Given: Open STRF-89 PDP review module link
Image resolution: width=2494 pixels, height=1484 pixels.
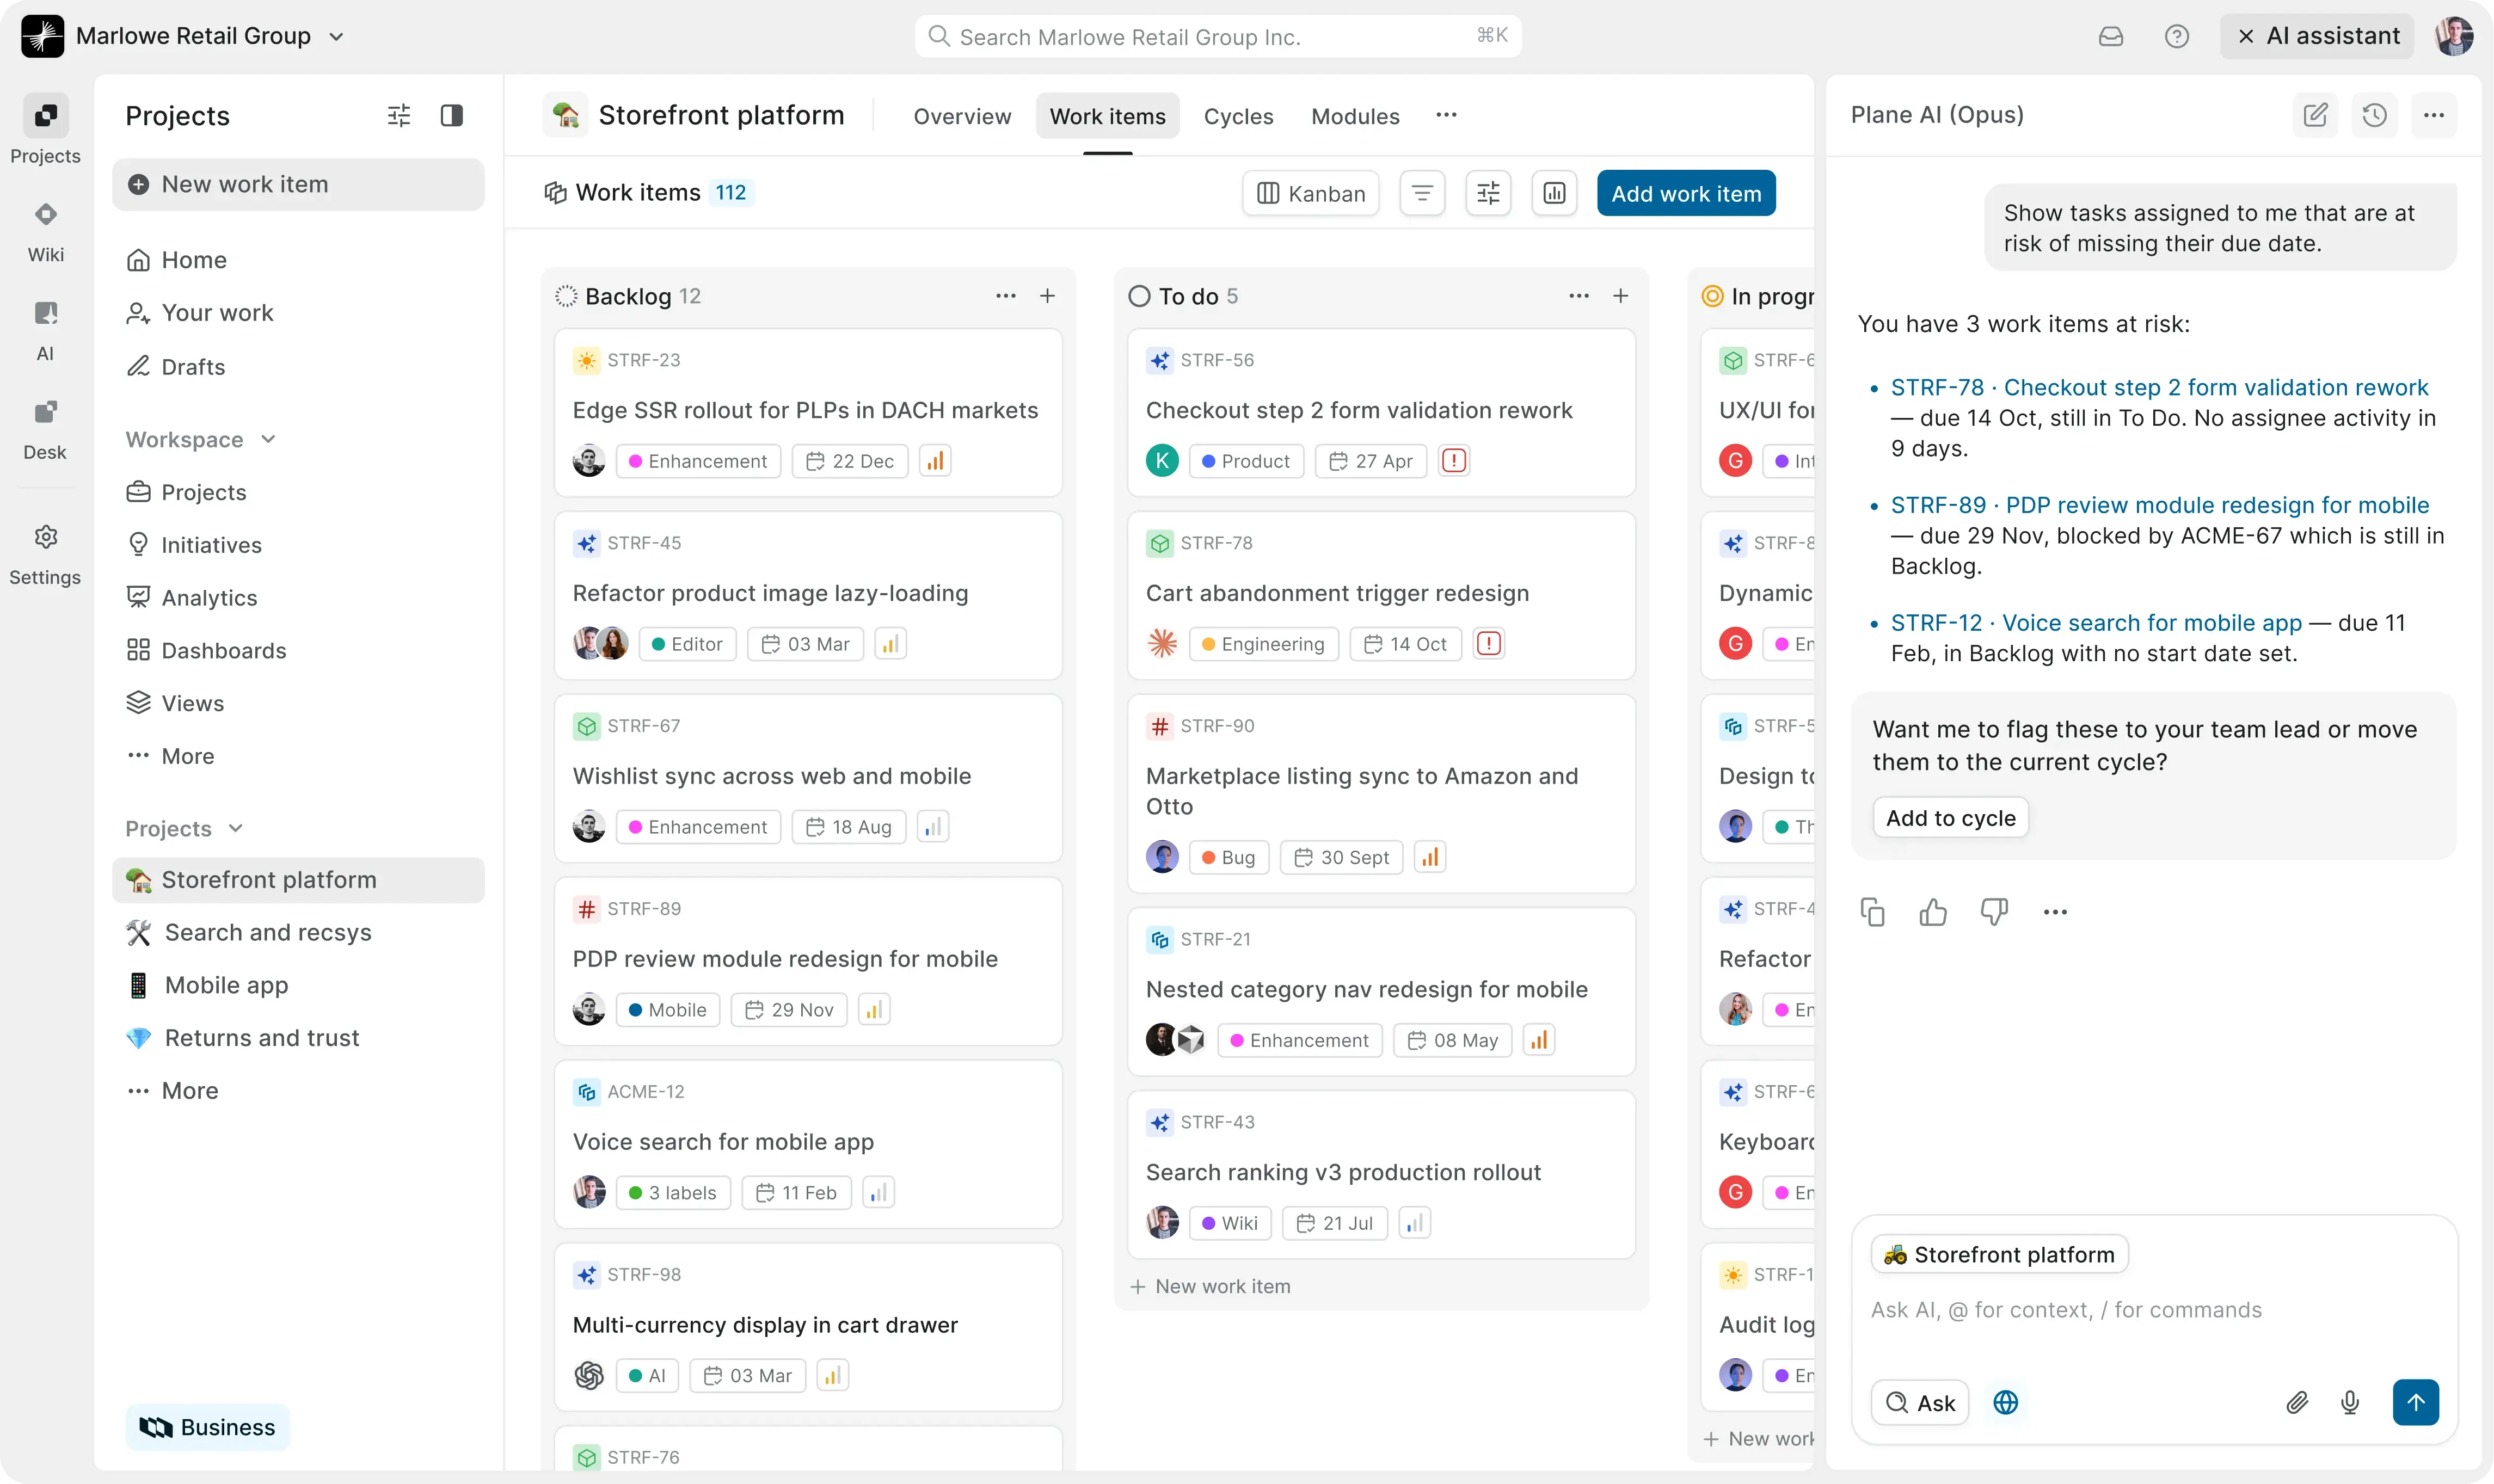Looking at the screenshot, I should click(x=2160, y=505).
